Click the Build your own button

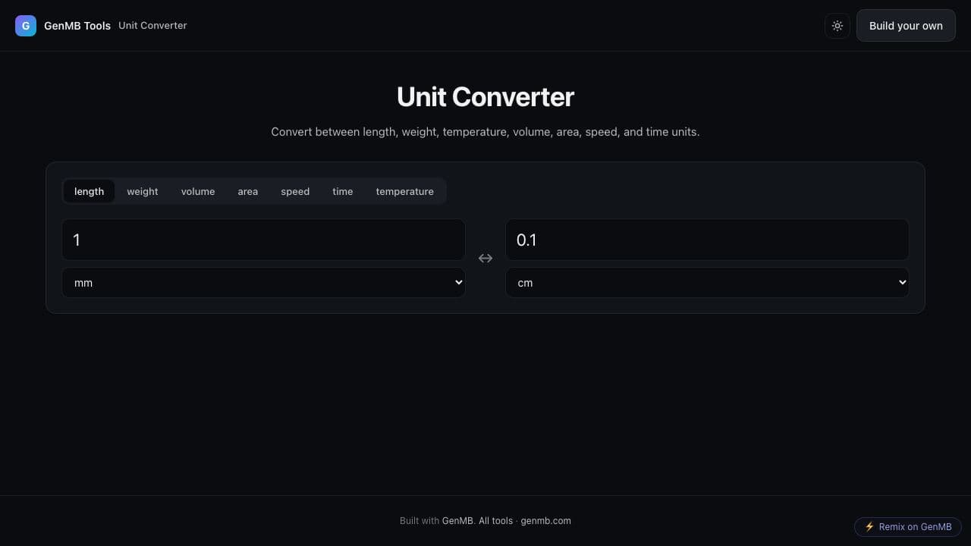pyautogui.click(x=906, y=26)
